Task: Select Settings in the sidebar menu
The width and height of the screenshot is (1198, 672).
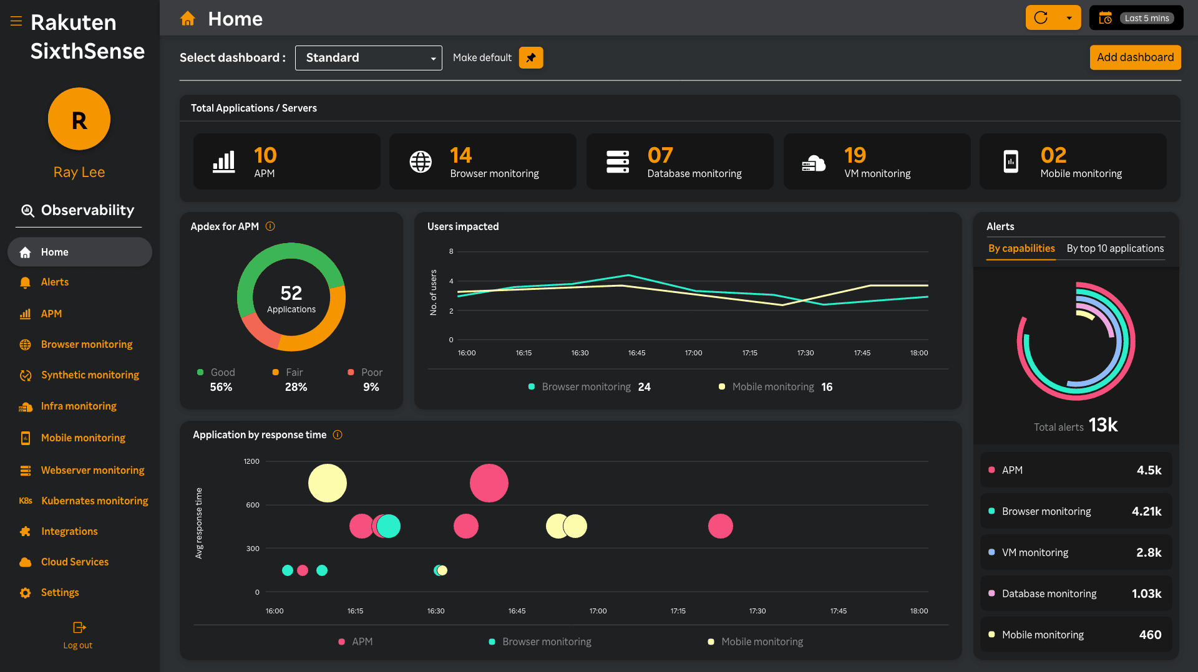Action: pyautogui.click(x=59, y=592)
